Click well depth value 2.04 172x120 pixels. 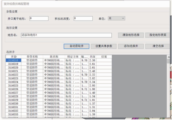click(92, 111)
